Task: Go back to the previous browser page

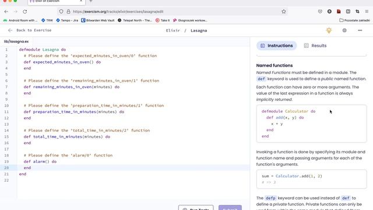Action: 6,12
